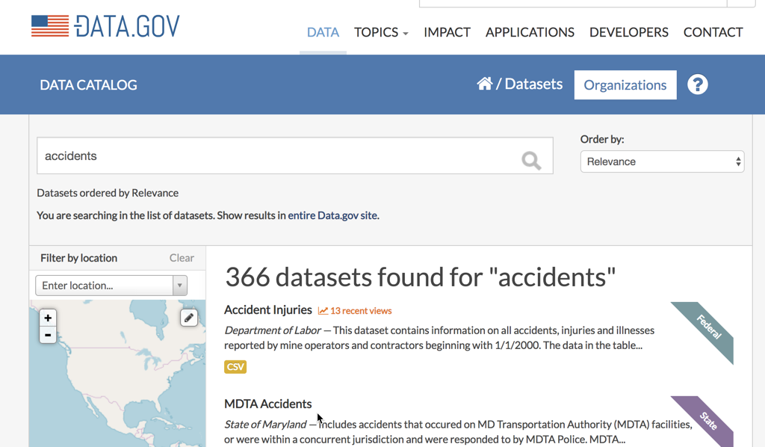Click the Enter location text field

pos(104,286)
